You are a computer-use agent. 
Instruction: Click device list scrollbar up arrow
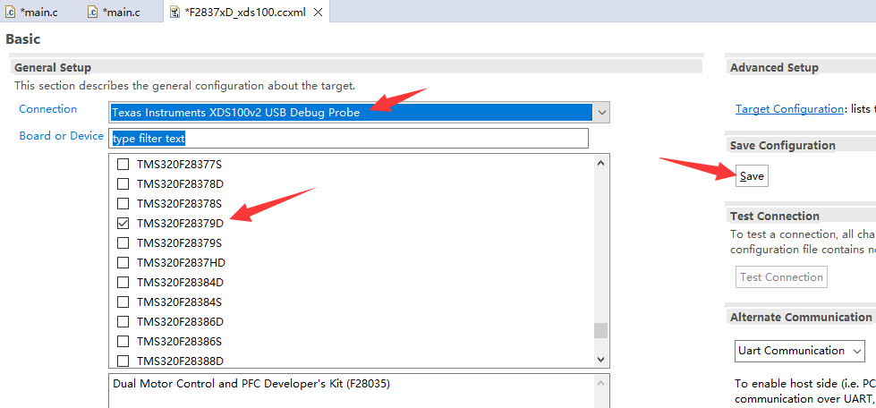pos(601,164)
